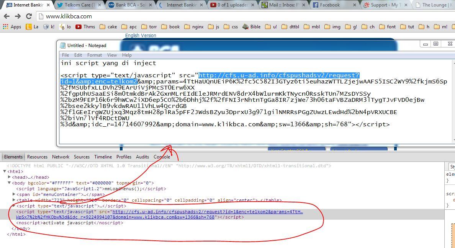455x248 pixels.
Task: Collapse the html node in DOM tree
Action: coord(5,171)
